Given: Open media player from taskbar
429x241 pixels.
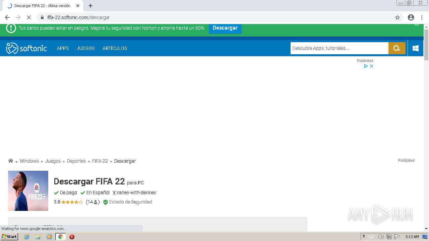Looking at the screenshot, I should tap(49, 237).
